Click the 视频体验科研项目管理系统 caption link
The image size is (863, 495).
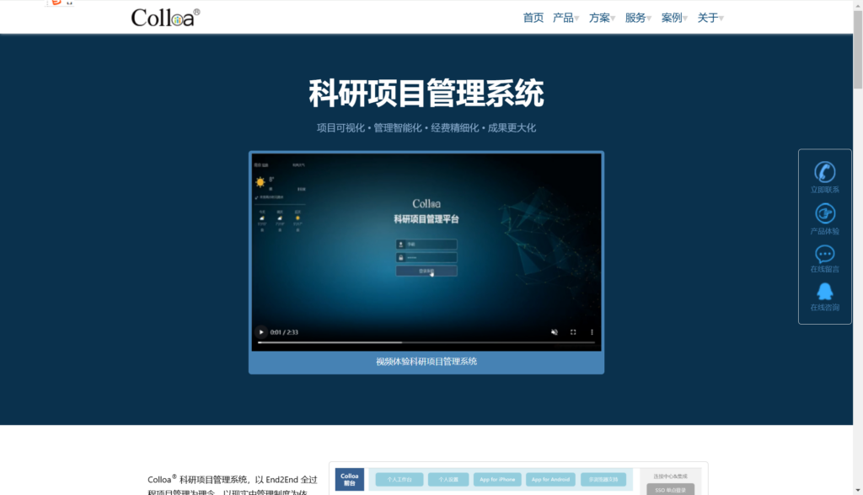(426, 362)
